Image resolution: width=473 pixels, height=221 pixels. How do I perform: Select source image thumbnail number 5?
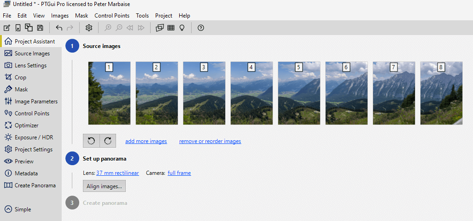point(299,93)
